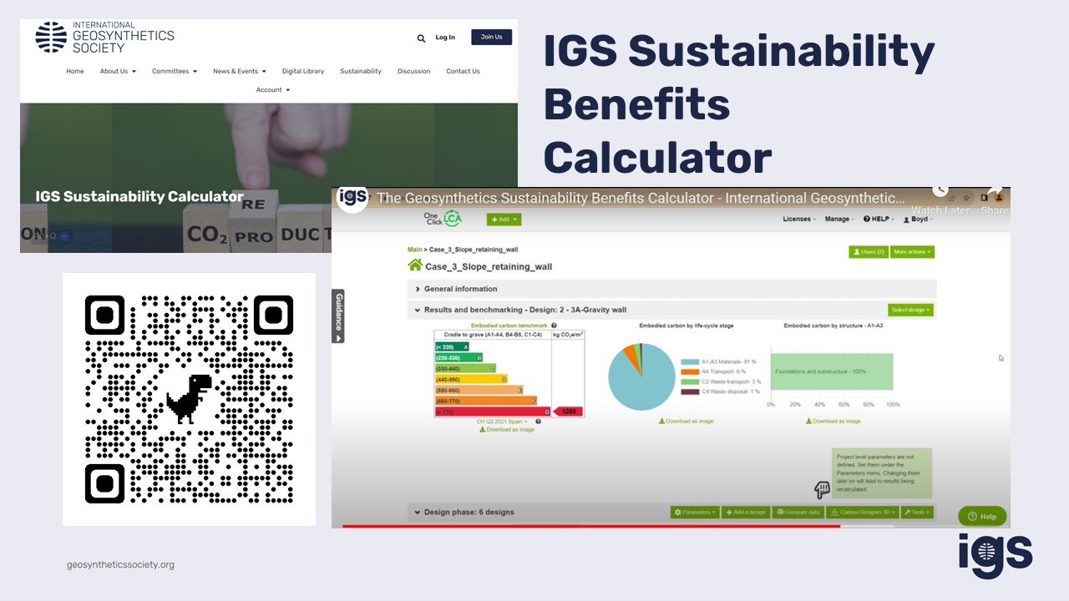This screenshot has width=1069, height=601.
Task: Click the (330-440) C benchmark bar
Action: 465,368
